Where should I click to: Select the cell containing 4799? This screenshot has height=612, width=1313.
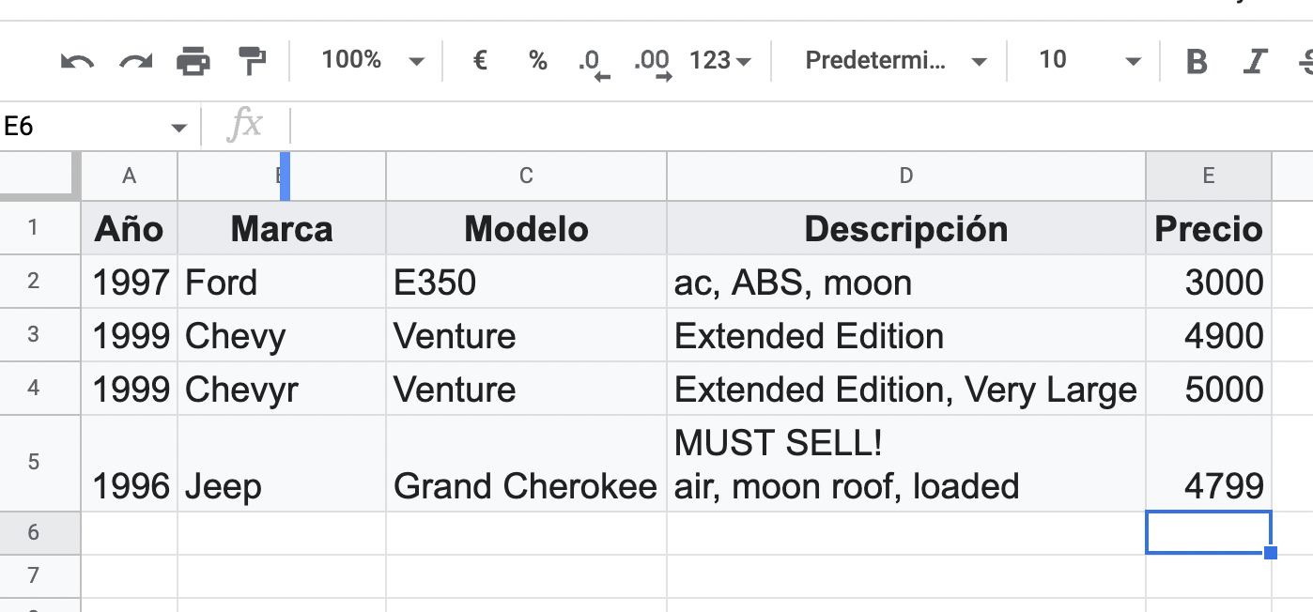tap(1209, 464)
